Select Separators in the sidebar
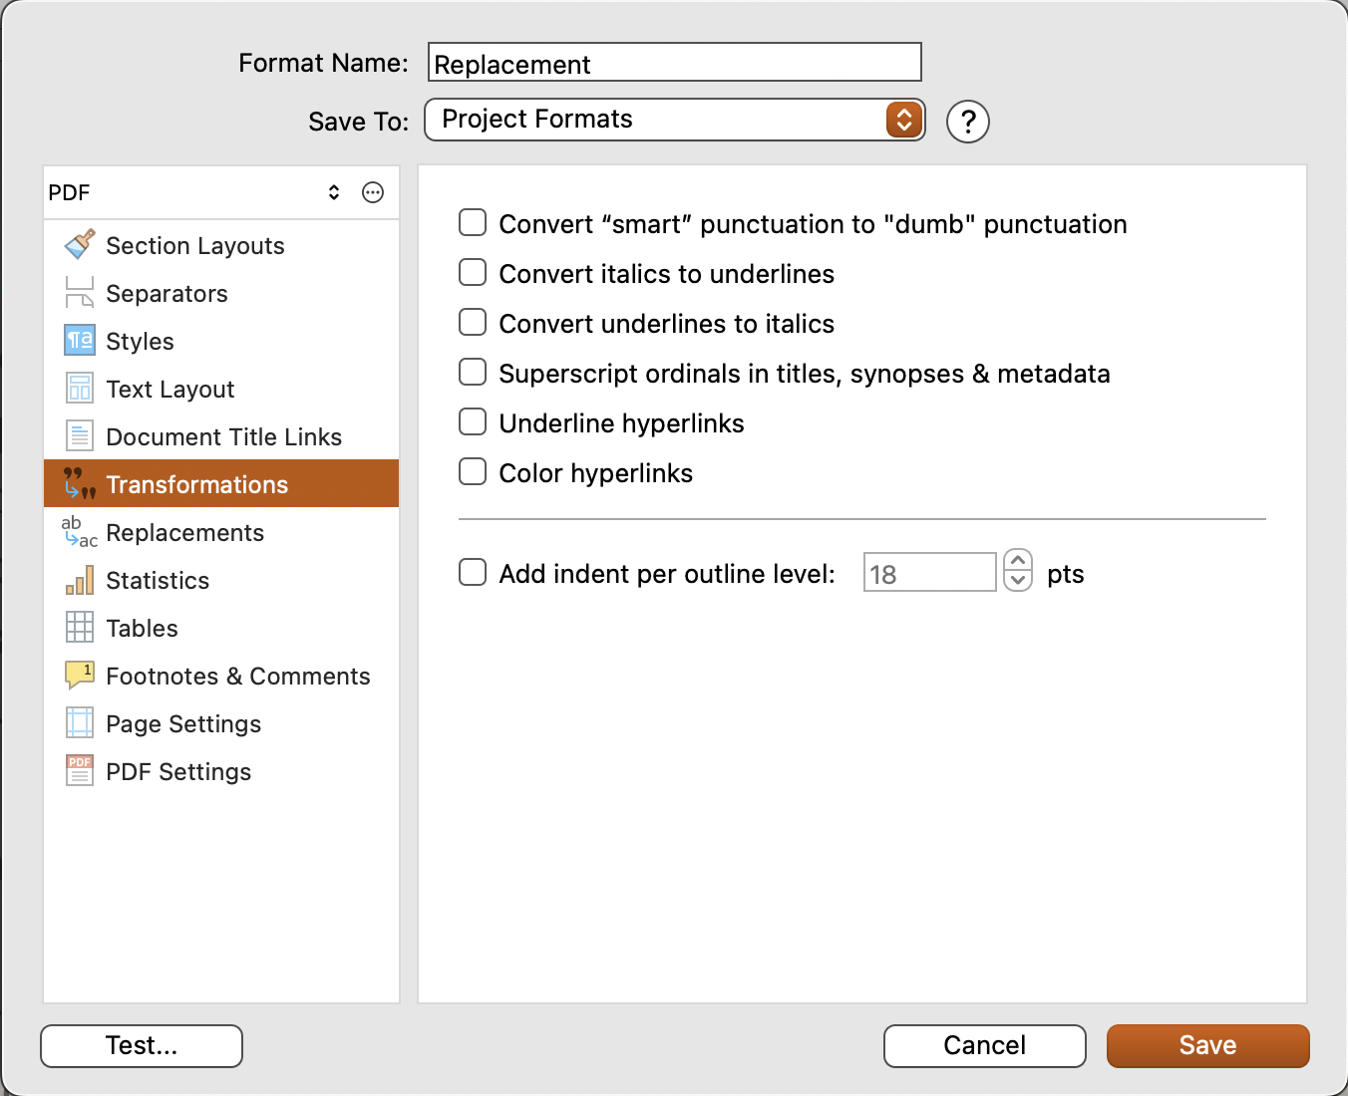 (221, 293)
